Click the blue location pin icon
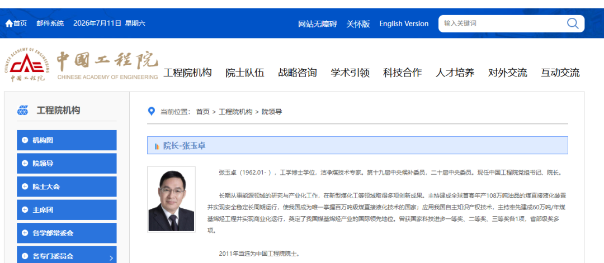Viewport: 604px width, 263px height. (x=152, y=112)
